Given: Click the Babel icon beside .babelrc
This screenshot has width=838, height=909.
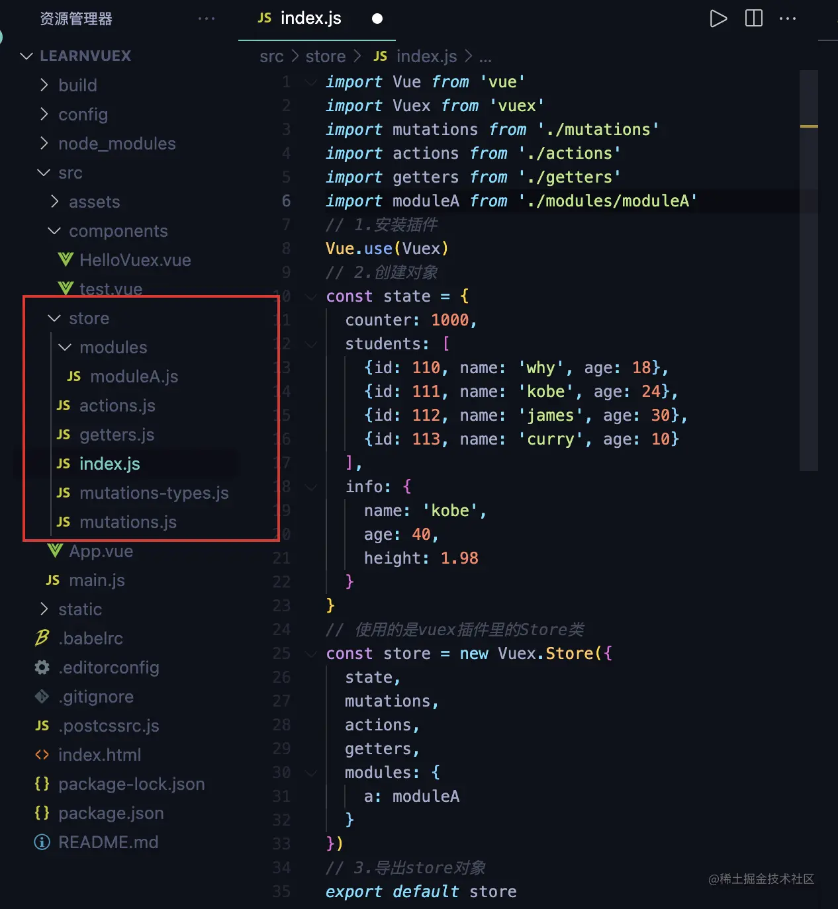Looking at the screenshot, I should pos(42,638).
